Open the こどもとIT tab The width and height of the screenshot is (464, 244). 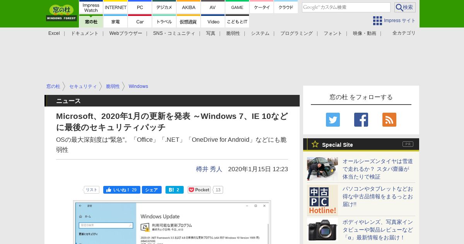[x=237, y=21]
